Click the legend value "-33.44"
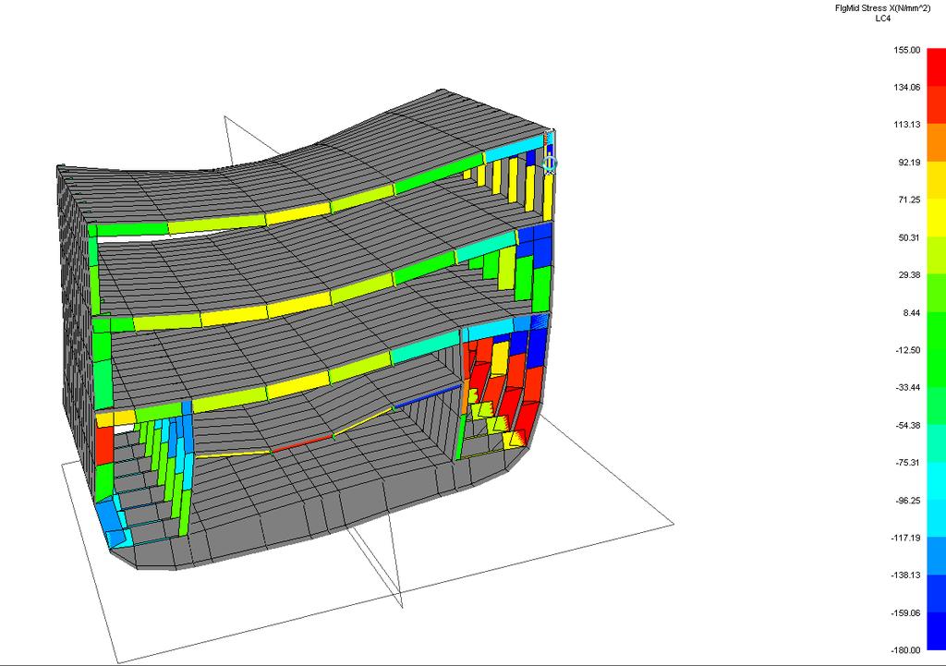This screenshot has width=946, height=666. pyautogui.click(x=908, y=387)
